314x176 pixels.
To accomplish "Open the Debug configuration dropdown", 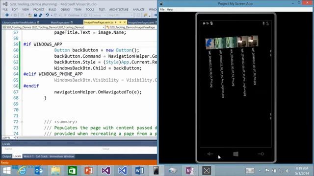I will [99, 15].
